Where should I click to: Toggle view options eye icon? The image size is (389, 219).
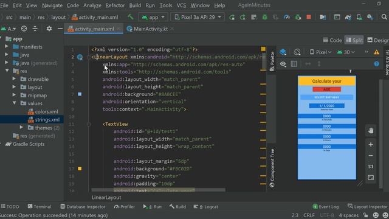click(283, 64)
